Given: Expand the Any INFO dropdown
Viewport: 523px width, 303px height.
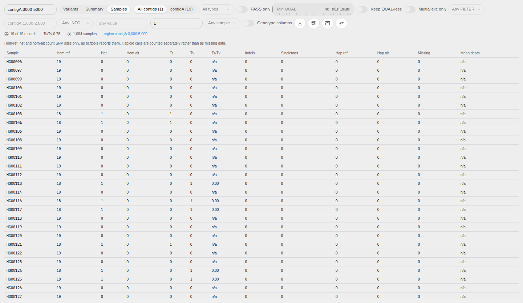Looking at the screenshot, I should pyautogui.click(x=76, y=23).
